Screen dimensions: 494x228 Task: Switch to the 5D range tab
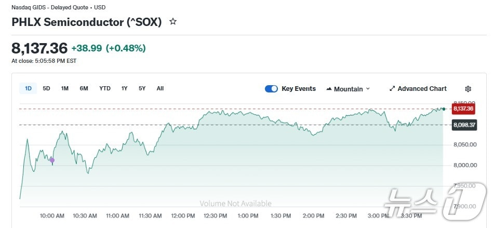[x=46, y=88]
